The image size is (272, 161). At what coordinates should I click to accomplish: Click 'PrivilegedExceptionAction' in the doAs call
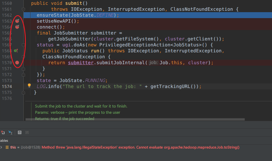click(135, 45)
